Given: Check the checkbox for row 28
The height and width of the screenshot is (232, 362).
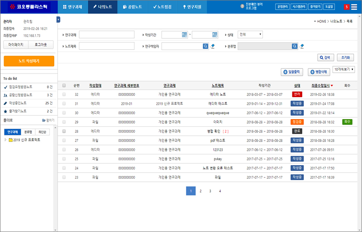Looking at the screenshot, I should tap(64, 131).
